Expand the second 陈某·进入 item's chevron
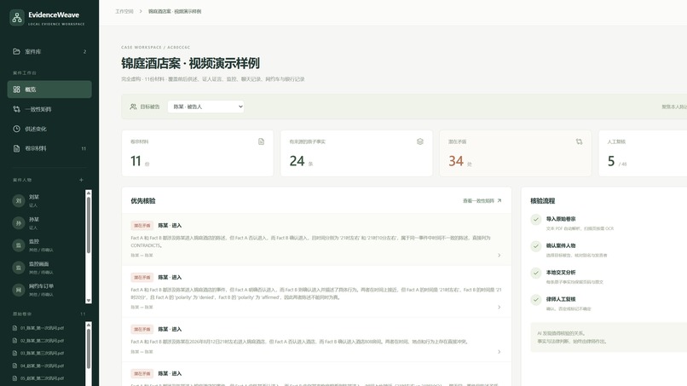Image resolution: width=687 pixels, height=386 pixels. (499, 307)
